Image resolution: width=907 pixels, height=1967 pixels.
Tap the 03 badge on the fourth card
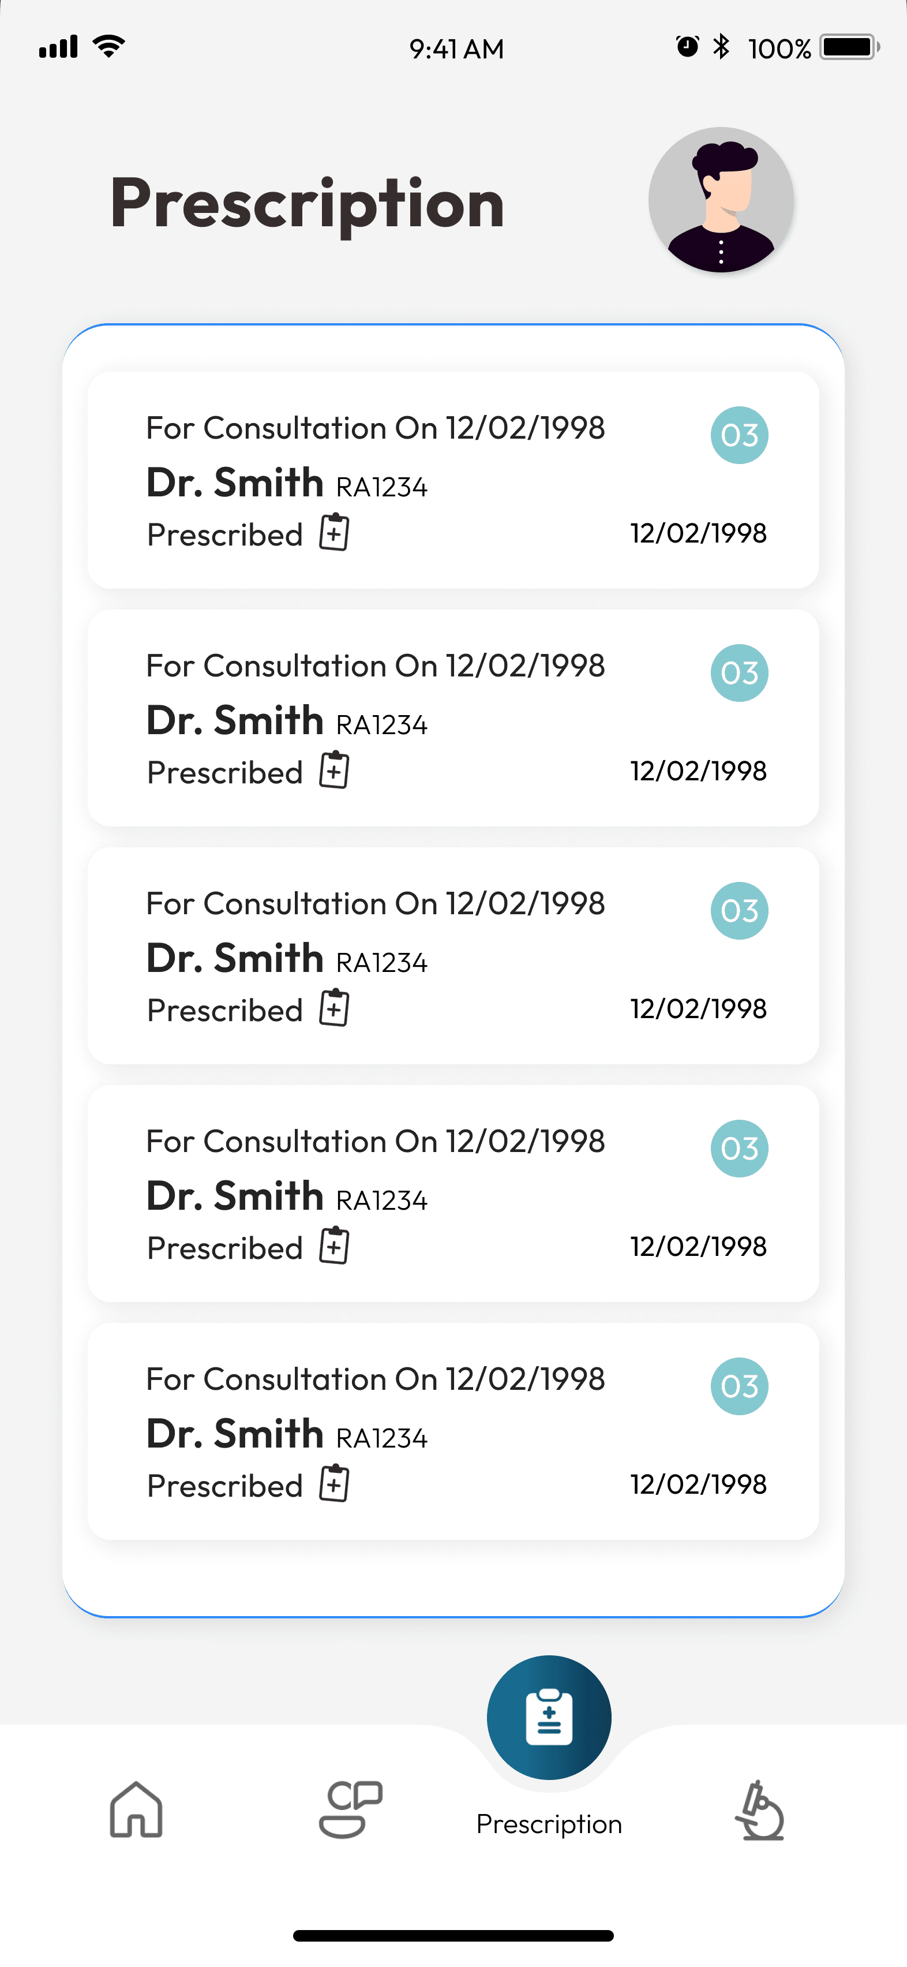[739, 1149]
